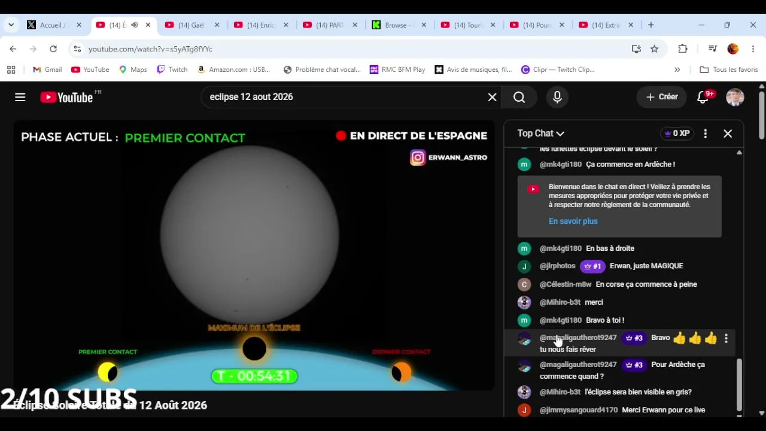Screen dimensions: 766x431
Task: Open the Chrome three-dot menu
Action: pos(753,49)
